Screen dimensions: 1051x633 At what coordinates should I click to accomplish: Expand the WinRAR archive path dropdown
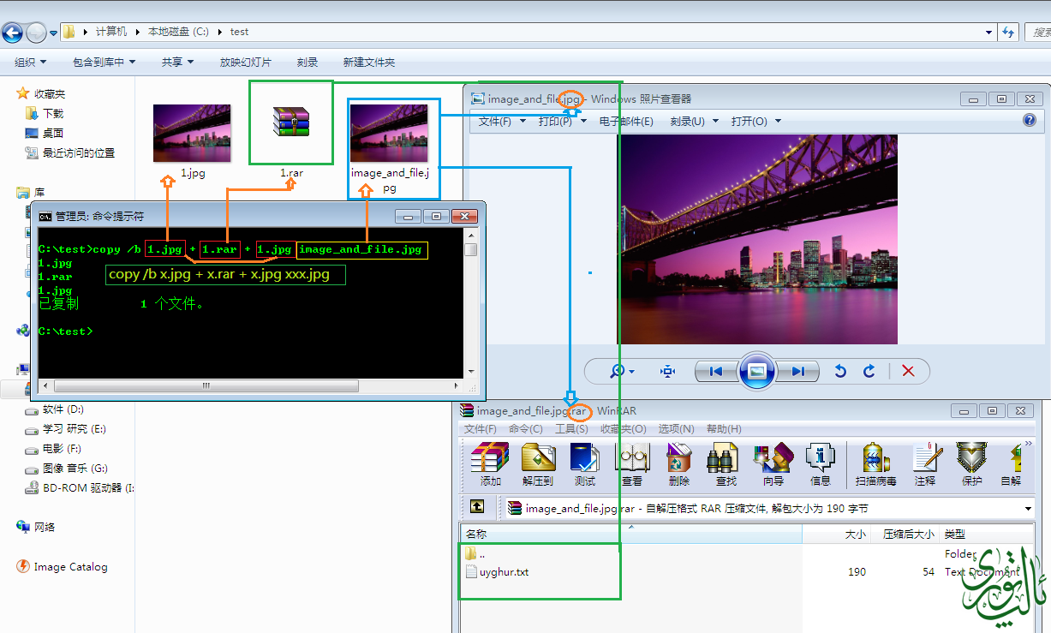pos(1028,508)
